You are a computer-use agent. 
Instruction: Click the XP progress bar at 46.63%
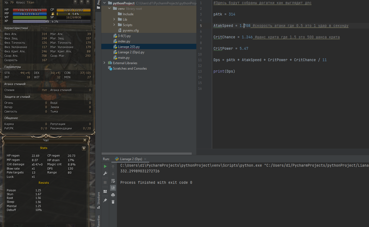coord(51,21)
